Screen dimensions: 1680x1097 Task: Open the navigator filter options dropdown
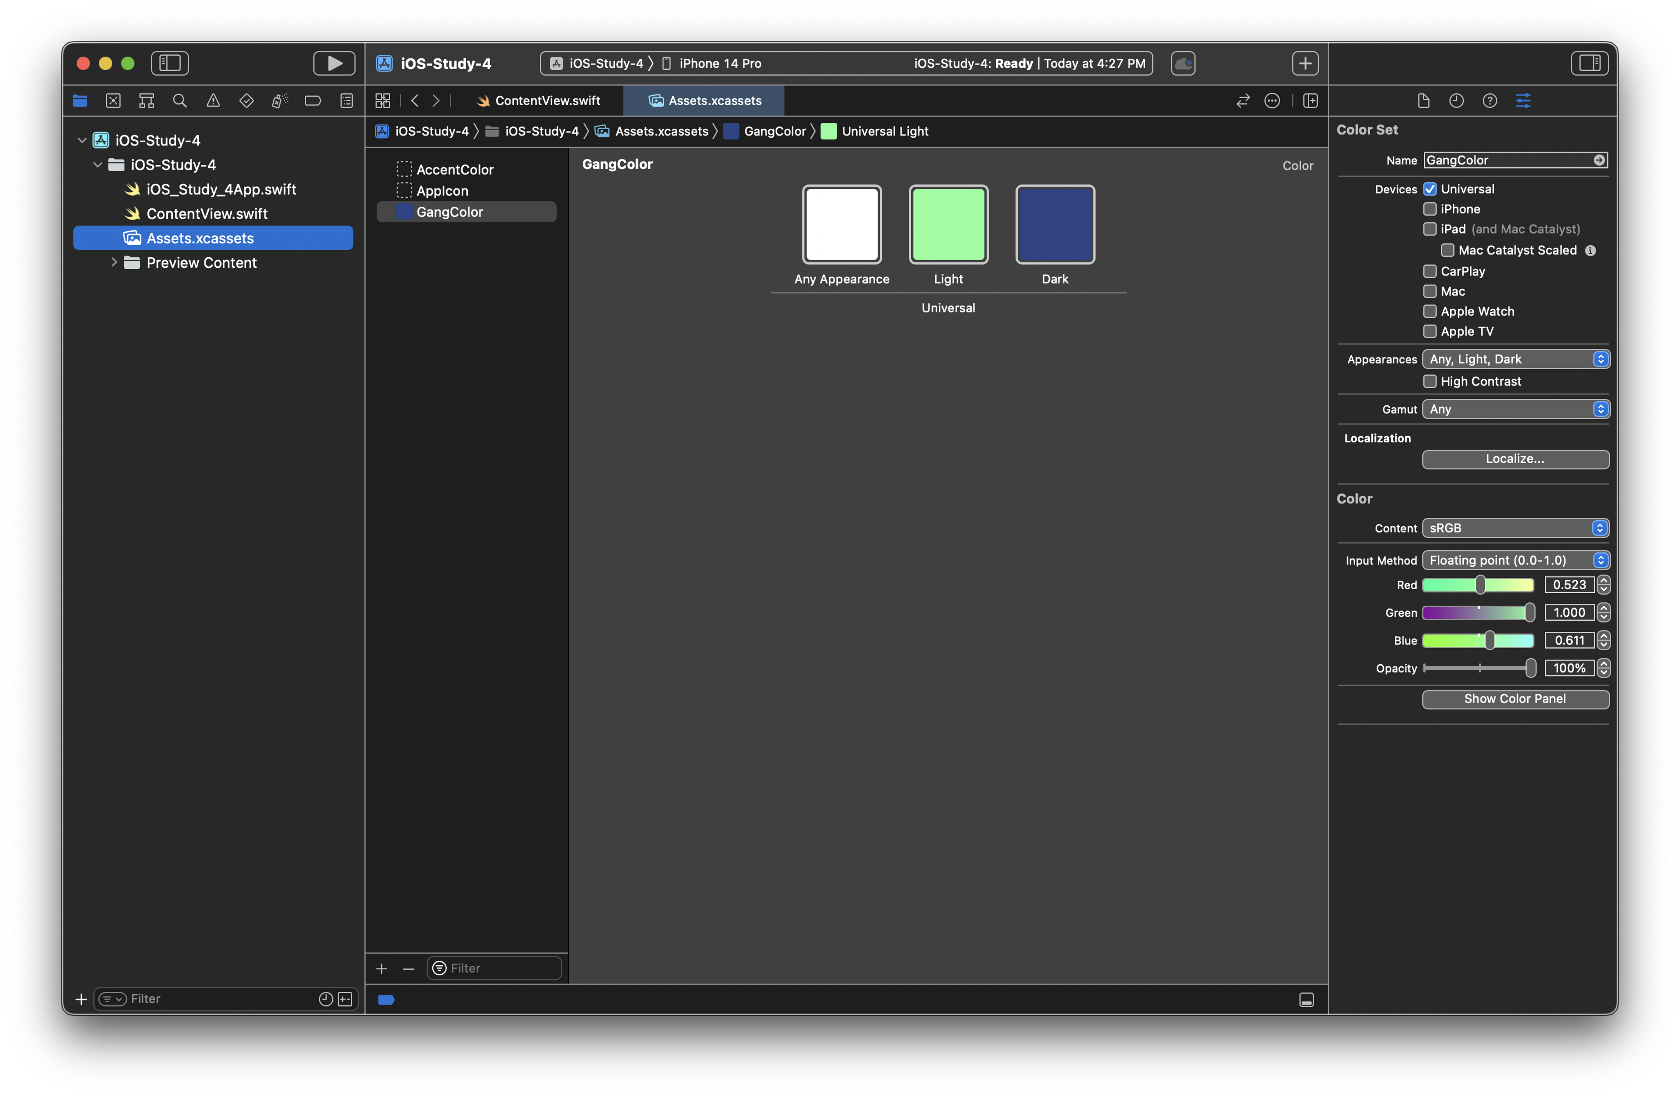pos(112,999)
